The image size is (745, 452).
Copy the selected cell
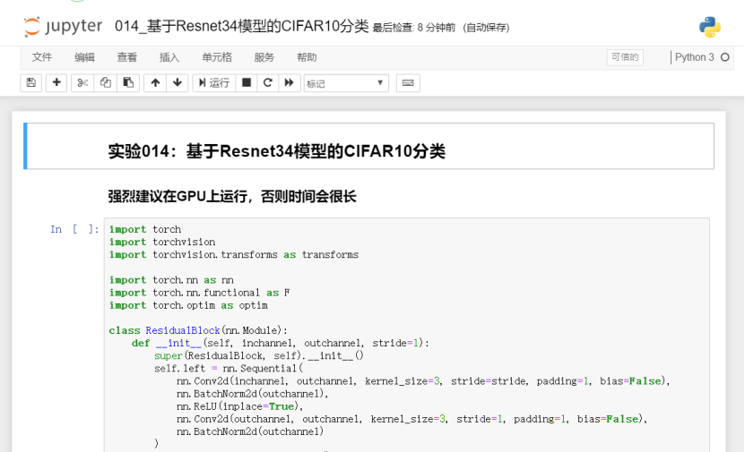(x=106, y=83)
